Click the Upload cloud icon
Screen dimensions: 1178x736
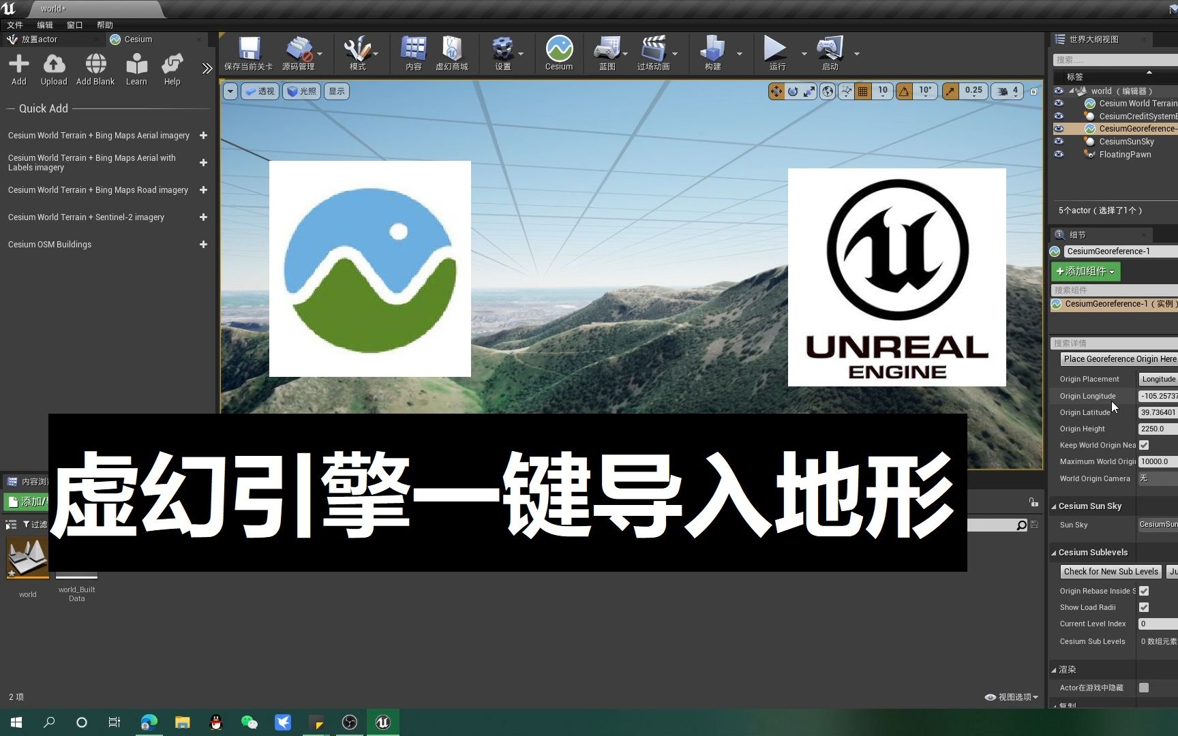pyautogui.click(x=54, y=65)
